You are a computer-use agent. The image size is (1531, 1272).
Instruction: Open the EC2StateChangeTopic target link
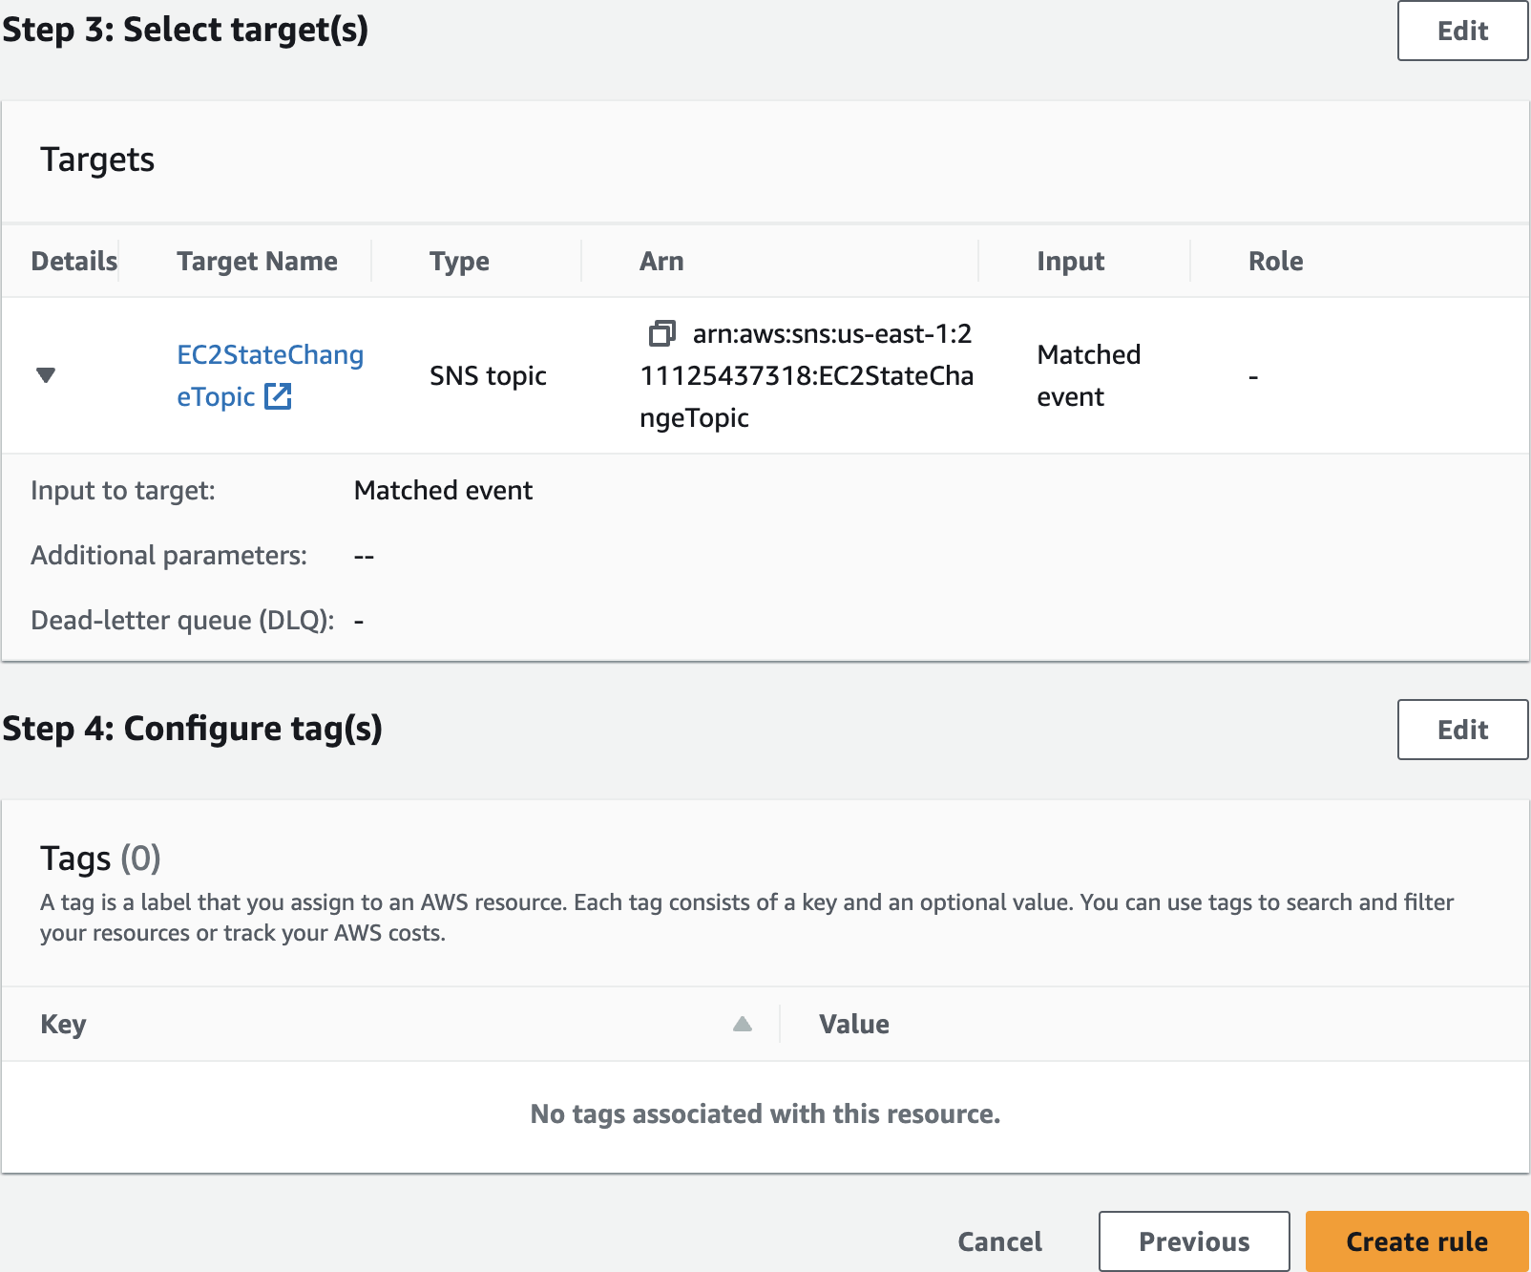269,355
